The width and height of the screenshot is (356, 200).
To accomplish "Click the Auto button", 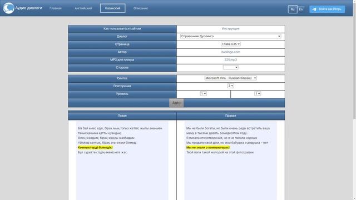I will (176, 103).
